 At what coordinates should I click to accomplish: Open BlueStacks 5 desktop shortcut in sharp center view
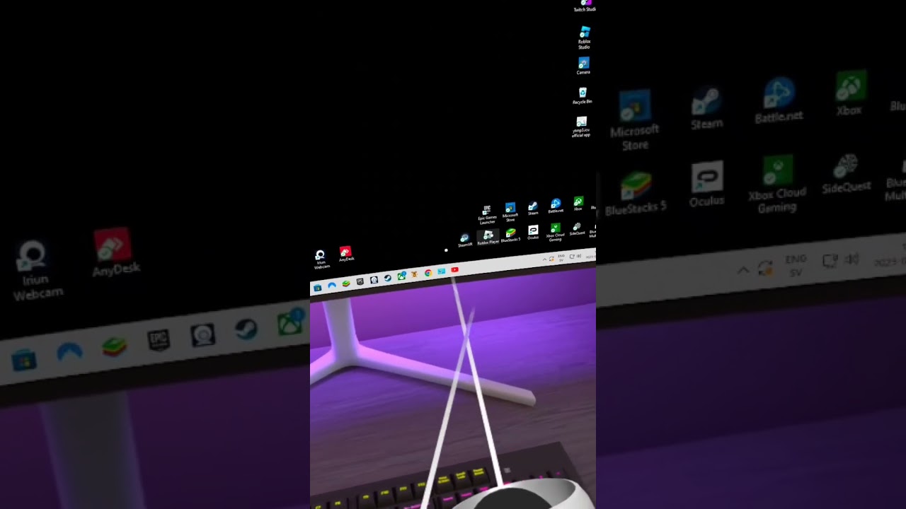coord(510,235)
